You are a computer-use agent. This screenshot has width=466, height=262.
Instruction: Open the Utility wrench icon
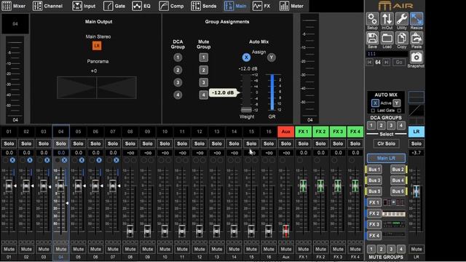[401, 20]
